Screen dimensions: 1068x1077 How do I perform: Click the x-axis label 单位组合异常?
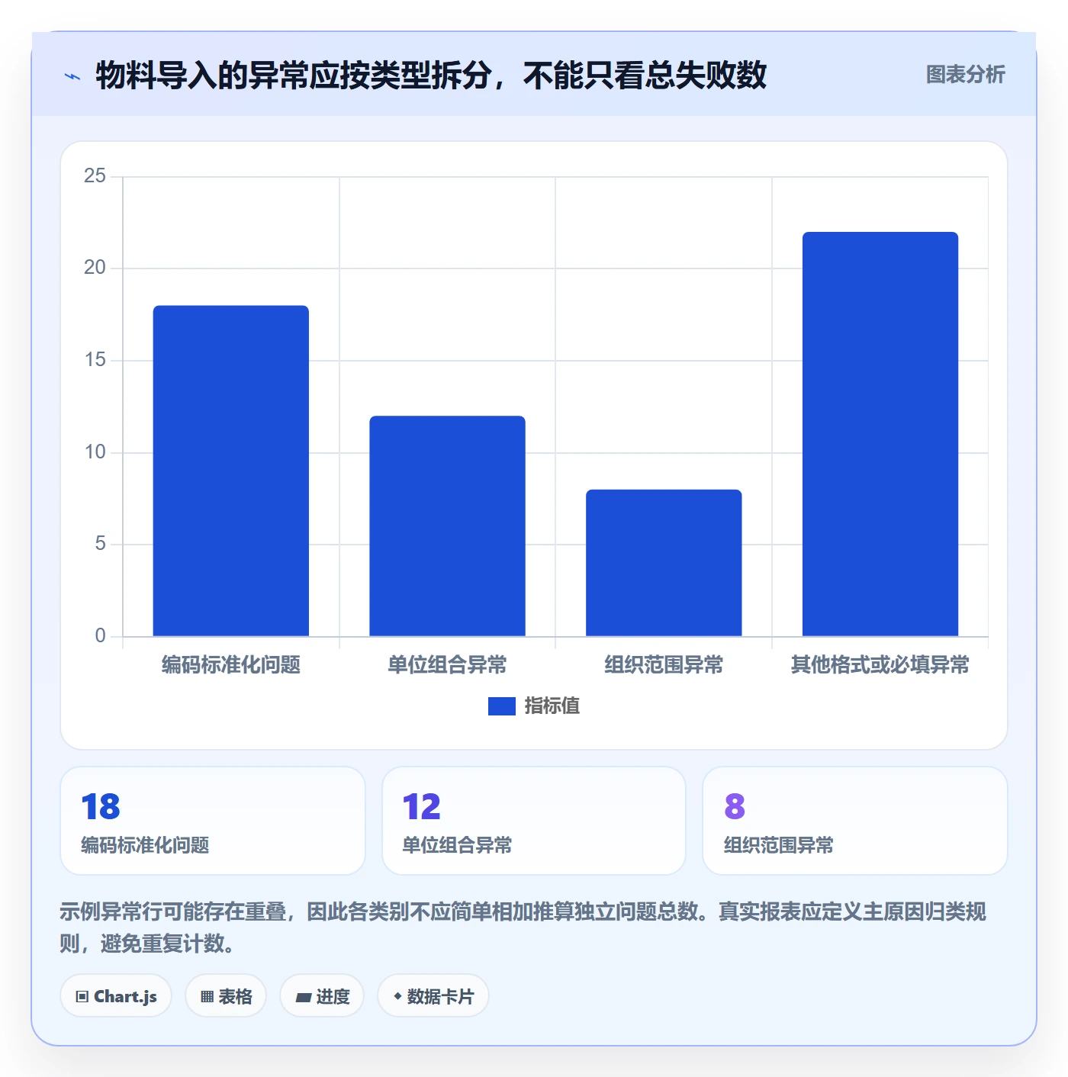pyautogui.click(x=448, y=665)
